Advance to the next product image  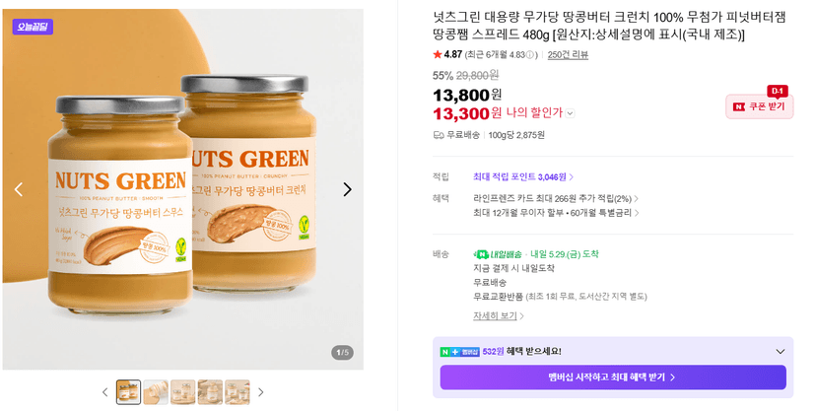click(x=347, y=189)
